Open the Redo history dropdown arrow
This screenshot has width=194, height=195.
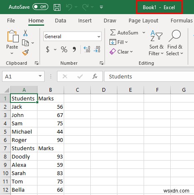point(92,7)
